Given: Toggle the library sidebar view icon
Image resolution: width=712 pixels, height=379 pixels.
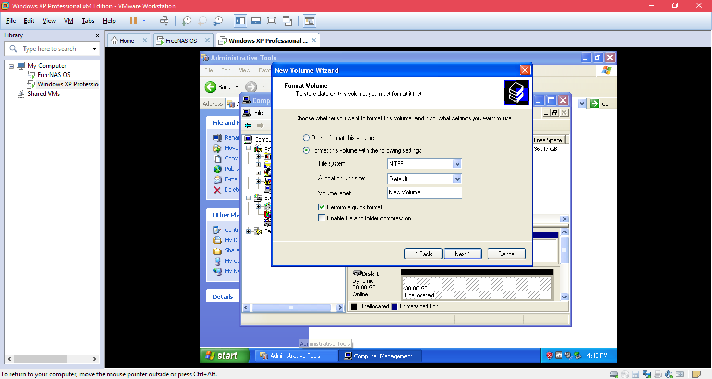Looking at the screenshot, I should [240, 21].
